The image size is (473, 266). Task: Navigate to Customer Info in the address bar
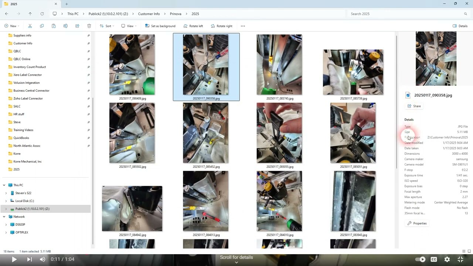pyautogui.click(x=149, y=14)
